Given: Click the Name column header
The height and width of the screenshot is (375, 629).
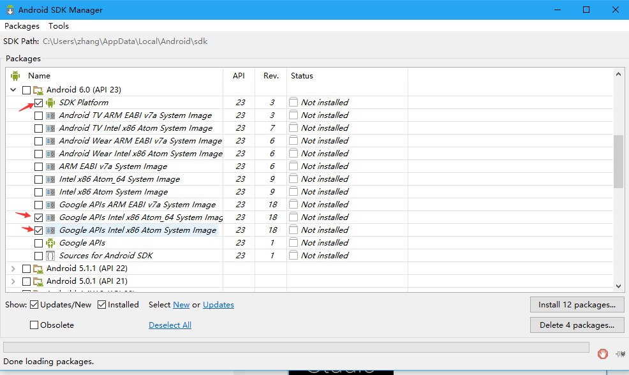Looking at the screenshot, I should pyautogui.click(x=39, y=76).
